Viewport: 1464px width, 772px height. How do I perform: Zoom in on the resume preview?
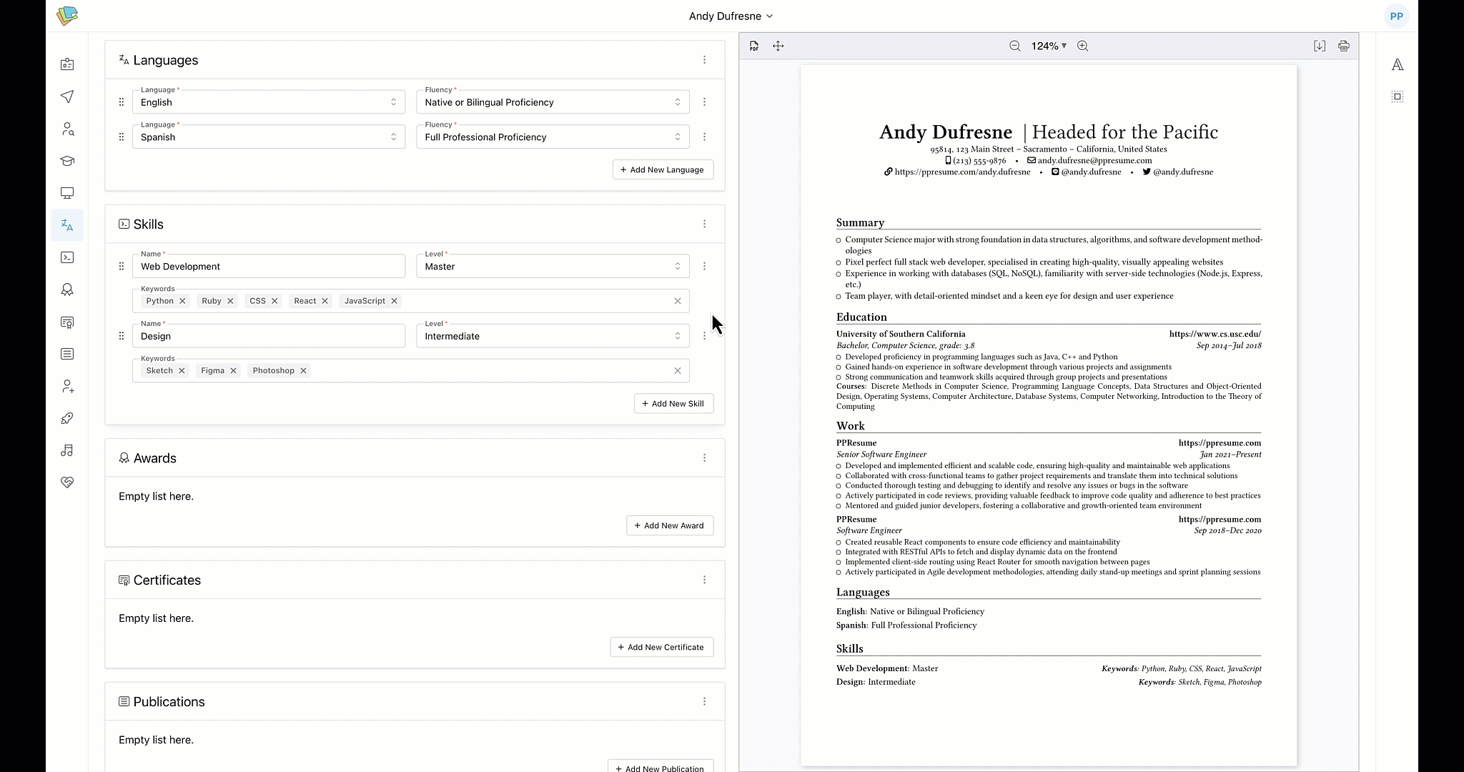click(1083, 46)
